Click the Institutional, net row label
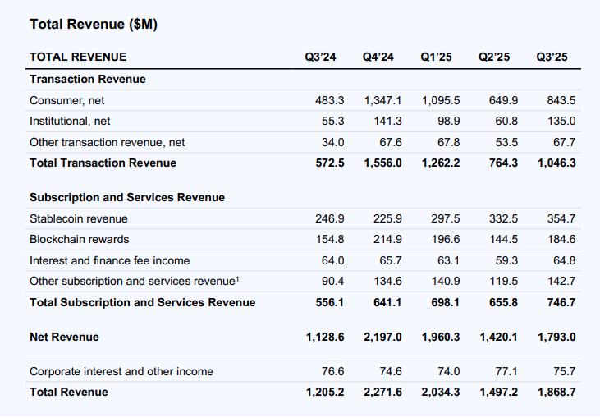 71,121
